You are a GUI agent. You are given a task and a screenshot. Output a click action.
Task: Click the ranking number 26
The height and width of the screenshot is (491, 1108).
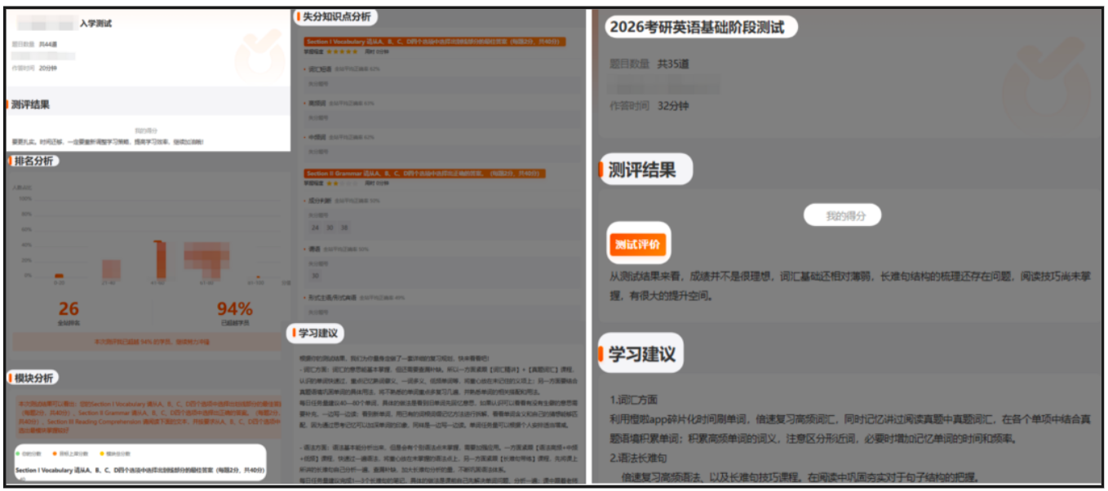69,308
